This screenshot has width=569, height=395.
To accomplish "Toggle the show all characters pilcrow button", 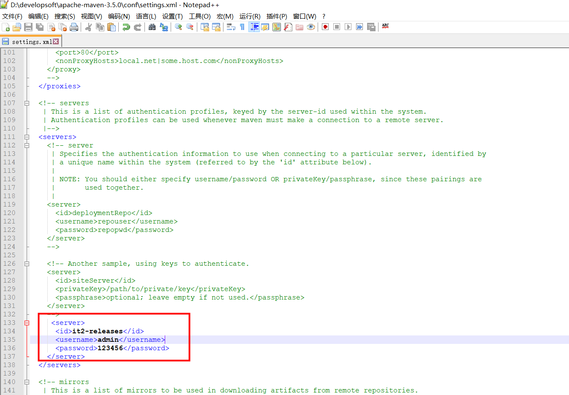I will [242, 27].
